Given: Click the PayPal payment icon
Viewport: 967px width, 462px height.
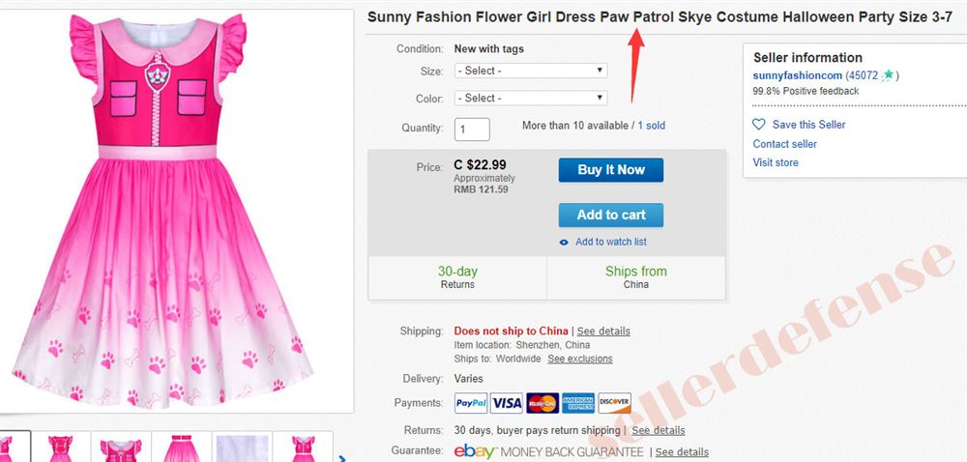Looking at the screenshot, I should coord(471,403).
